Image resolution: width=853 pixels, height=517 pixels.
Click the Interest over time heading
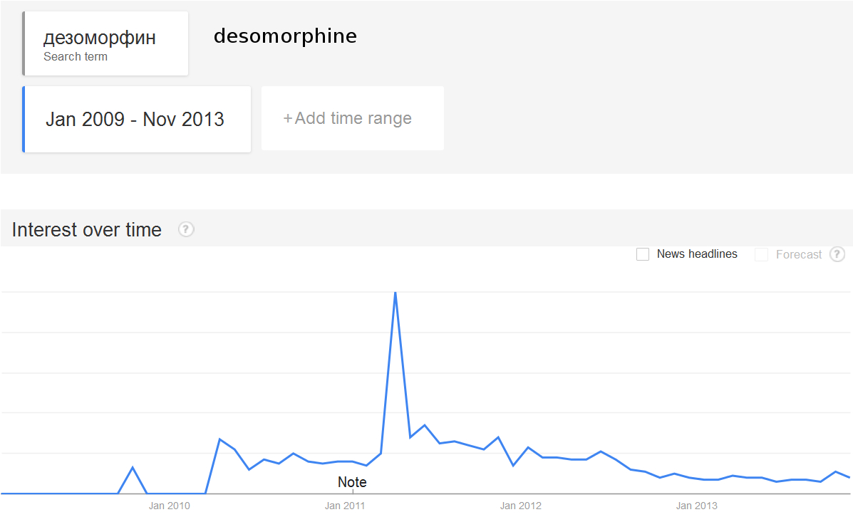pyautogui.click(x=87, y=230)
